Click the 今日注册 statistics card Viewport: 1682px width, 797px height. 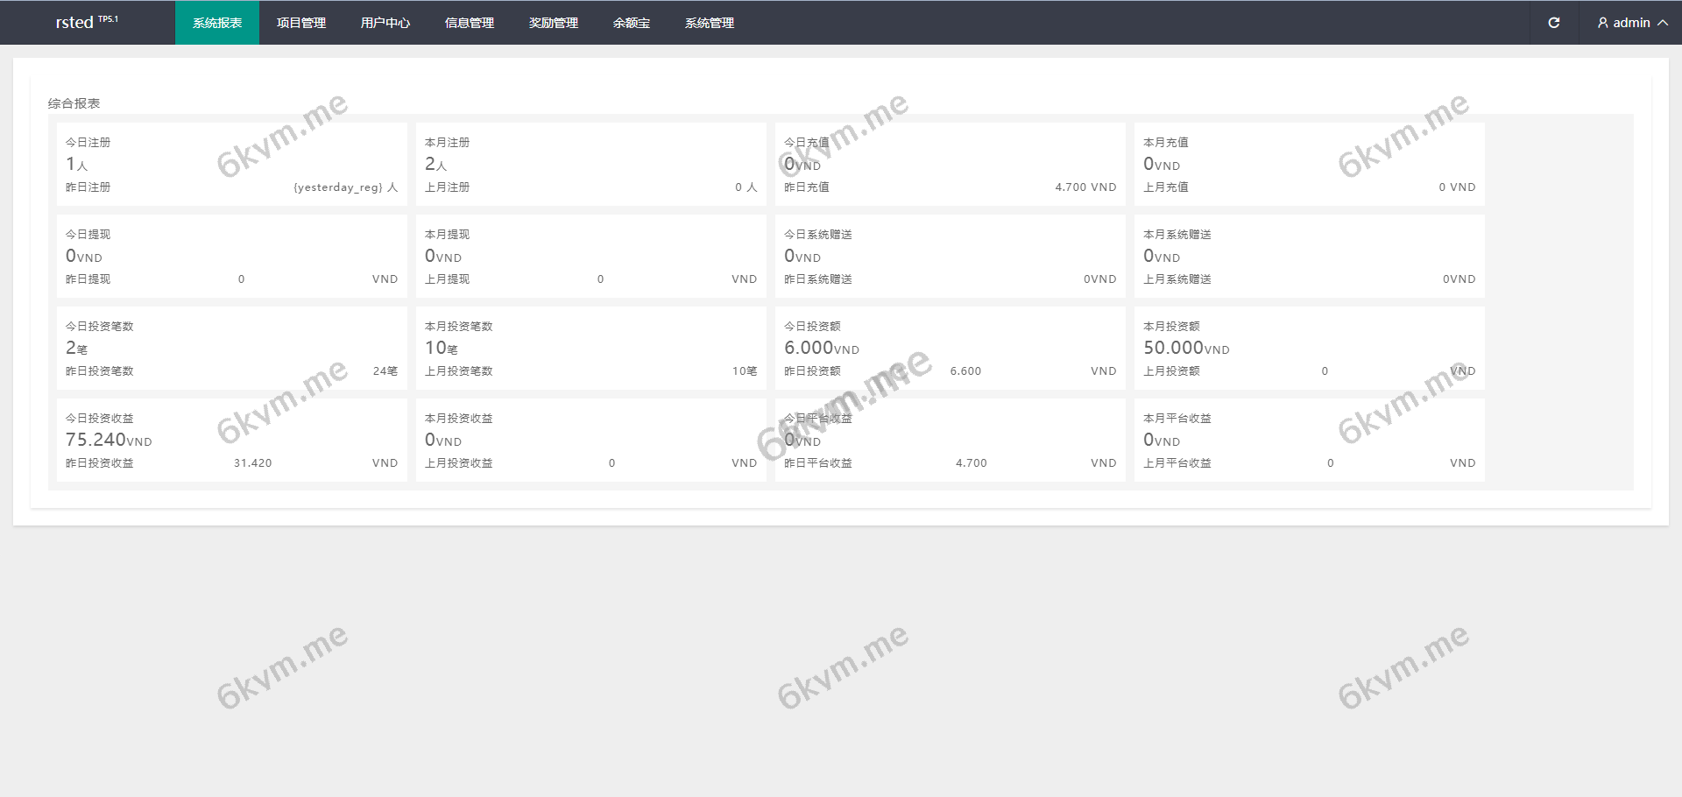tap(231, 164)
